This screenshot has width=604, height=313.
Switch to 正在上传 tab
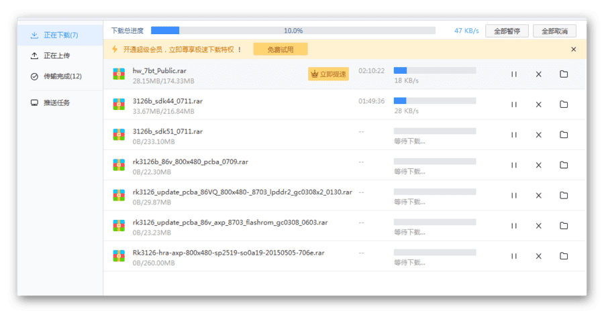[x=60, y=56]
